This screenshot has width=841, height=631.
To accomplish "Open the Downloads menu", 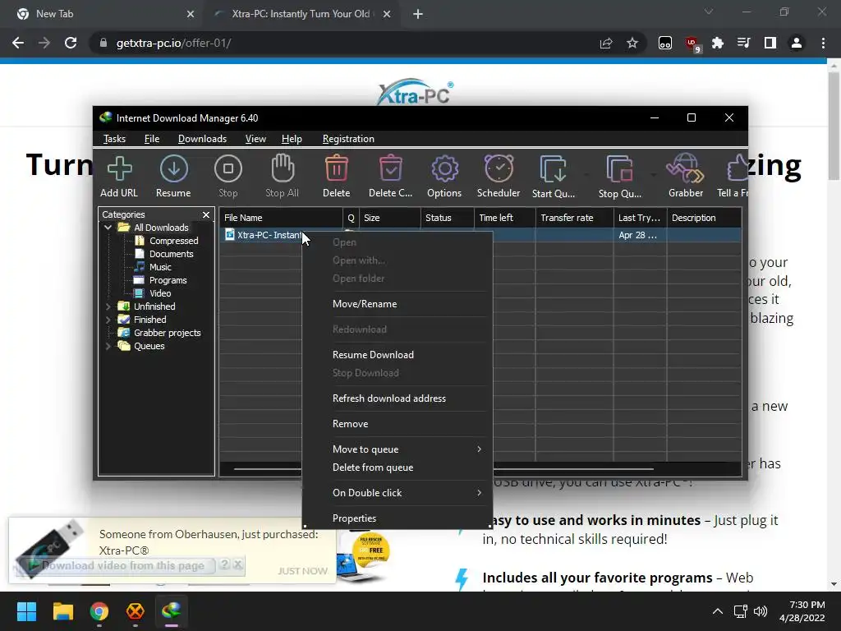I will 202,139.
